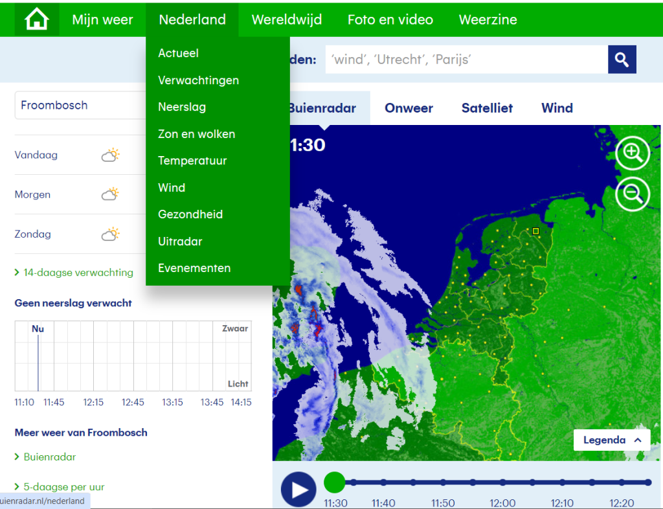The height and width of the screenshot is (509, 663).
Task: Go to the home page icon
Action: [x=37, y=19]
